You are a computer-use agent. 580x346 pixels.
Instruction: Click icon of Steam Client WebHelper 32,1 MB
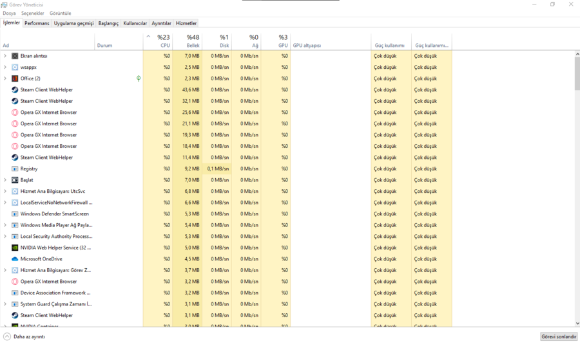(x=15, y=101)
